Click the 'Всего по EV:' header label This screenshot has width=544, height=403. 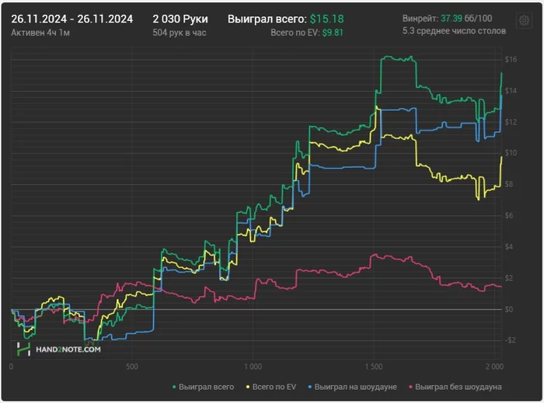pos(295,33)
